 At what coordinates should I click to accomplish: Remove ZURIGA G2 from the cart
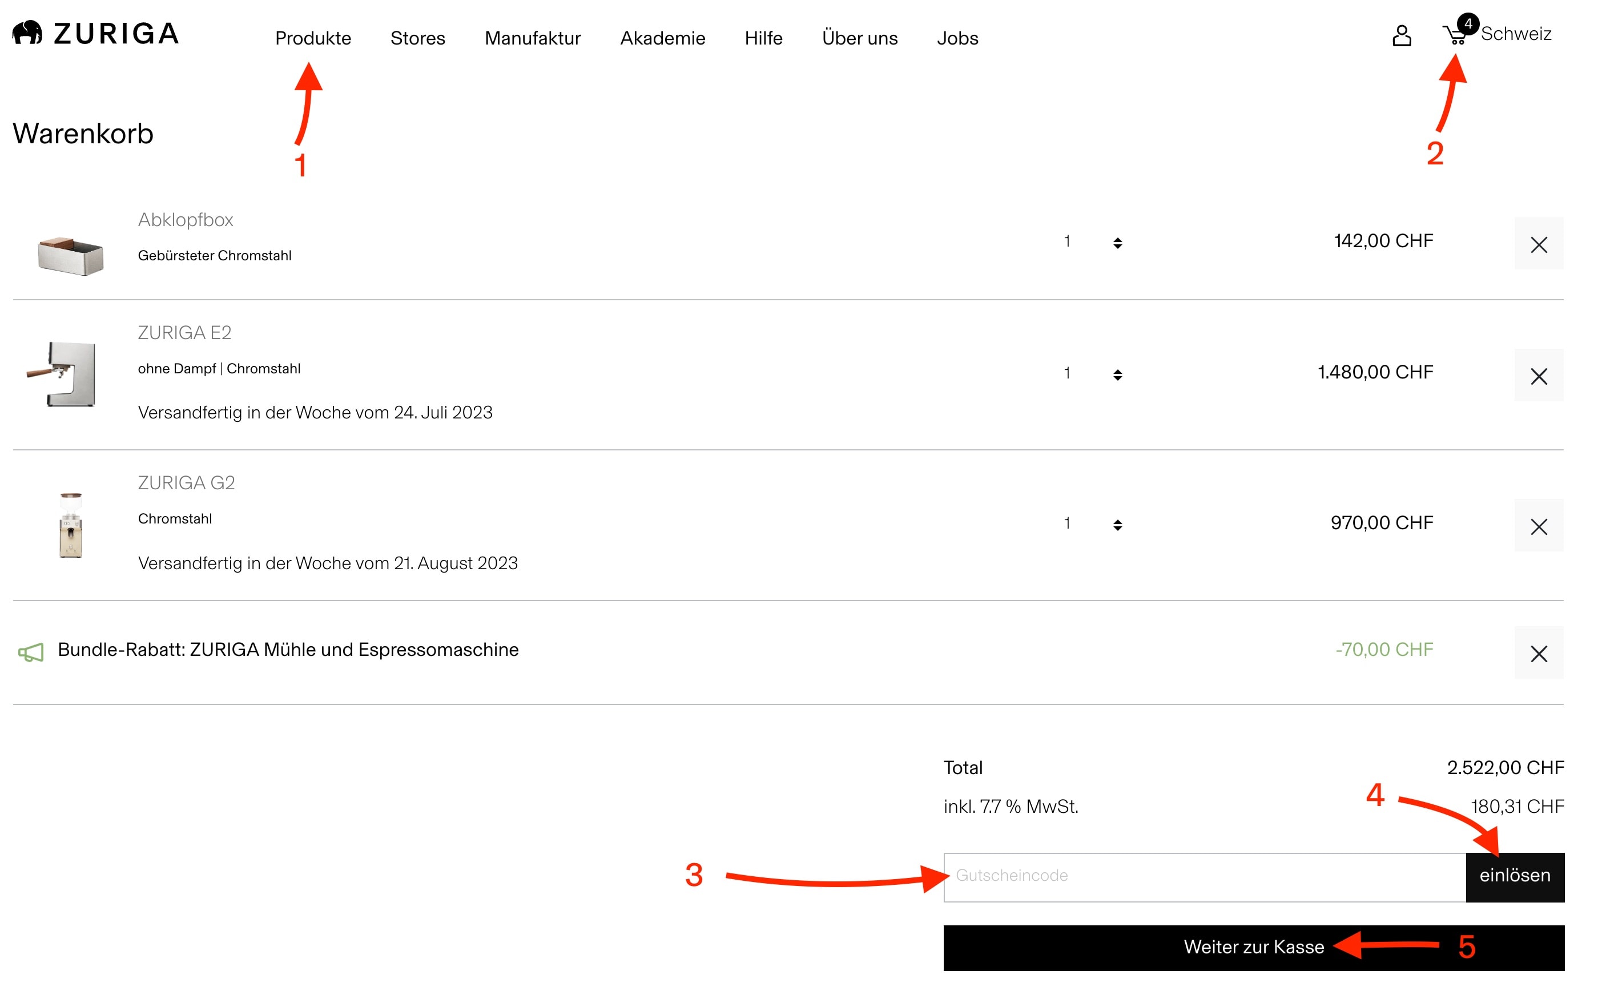(x=1539, y=526)
